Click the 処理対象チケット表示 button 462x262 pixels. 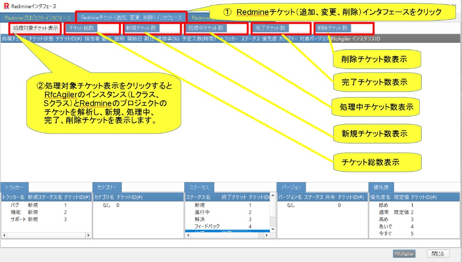click(x=36, y=28)
